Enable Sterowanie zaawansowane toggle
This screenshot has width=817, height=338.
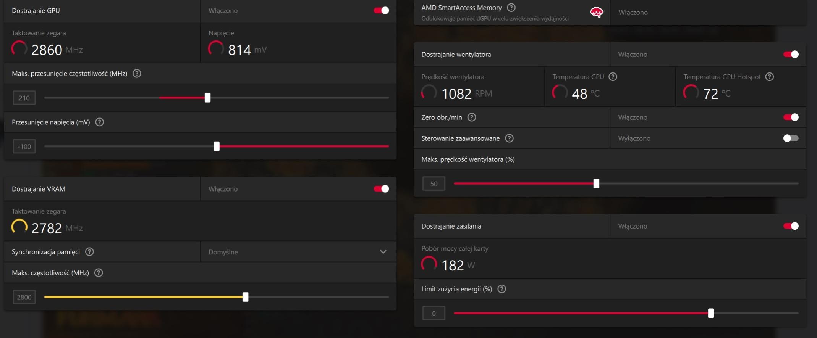(x=791, y=138)
